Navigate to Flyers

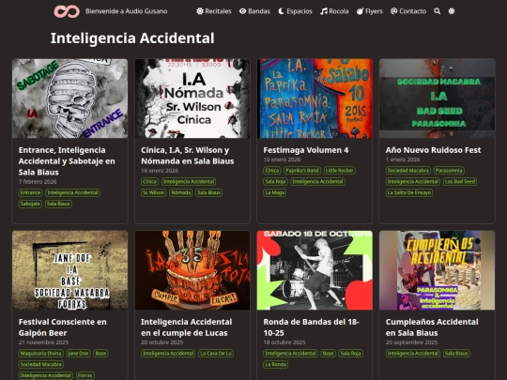click(x=370, y=11)
